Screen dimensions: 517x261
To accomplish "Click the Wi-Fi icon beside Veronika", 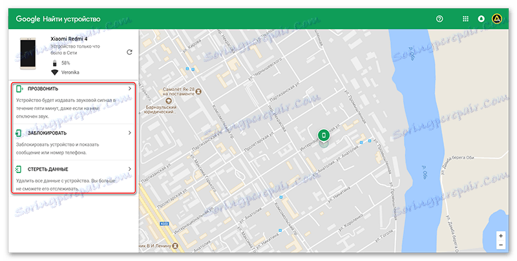I will point(55,72).
